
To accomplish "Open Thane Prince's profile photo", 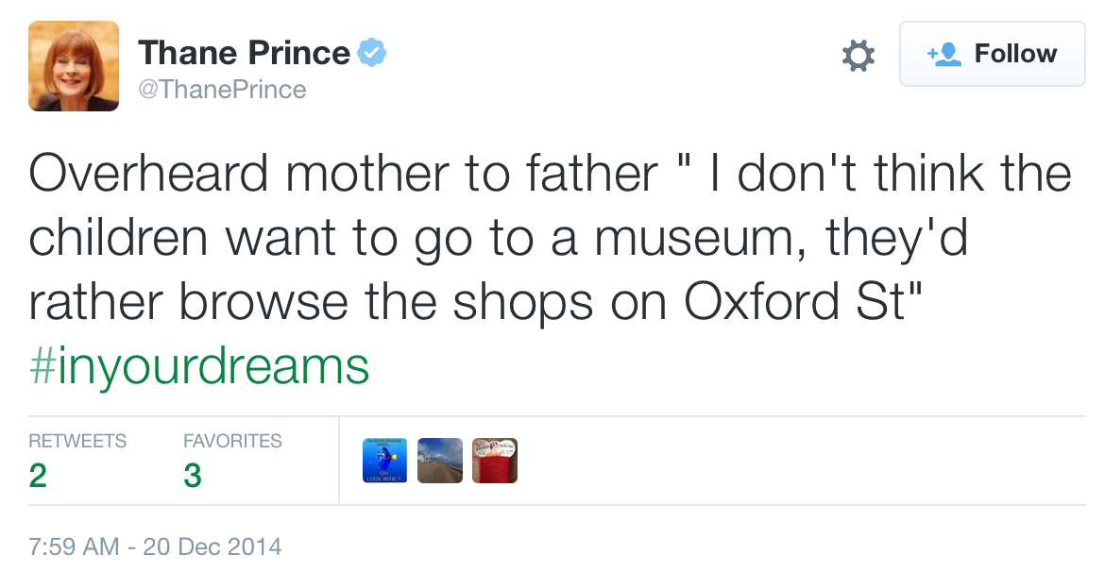I will coord(74,66).
